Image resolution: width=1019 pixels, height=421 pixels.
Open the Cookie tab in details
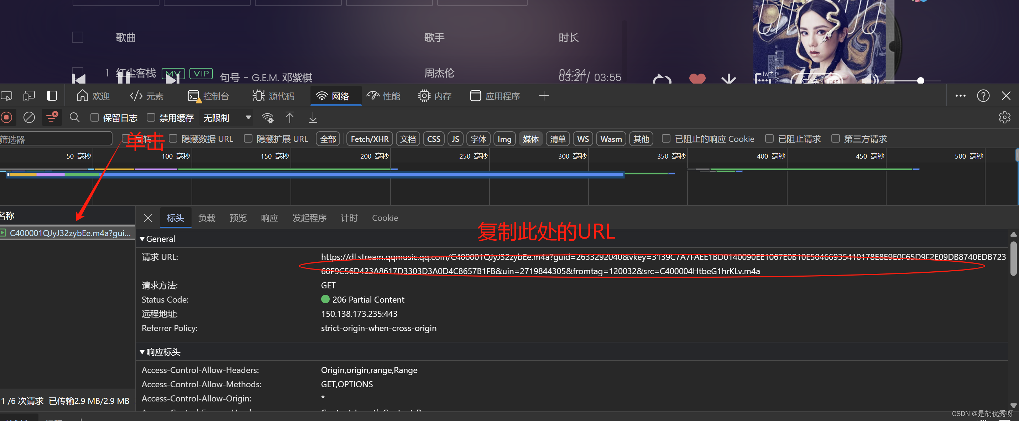[x=385, y=218]
